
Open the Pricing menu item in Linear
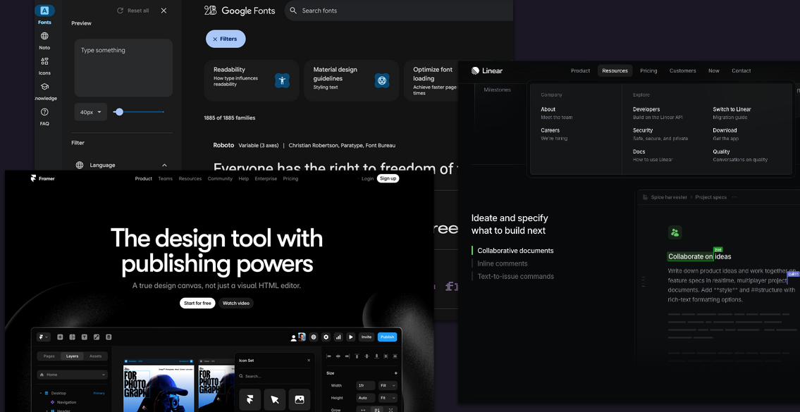pyautogui.click(x=648, y=70)
